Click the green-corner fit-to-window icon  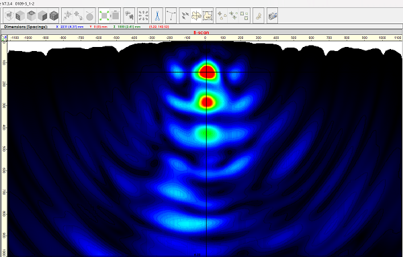pos(104,15)
